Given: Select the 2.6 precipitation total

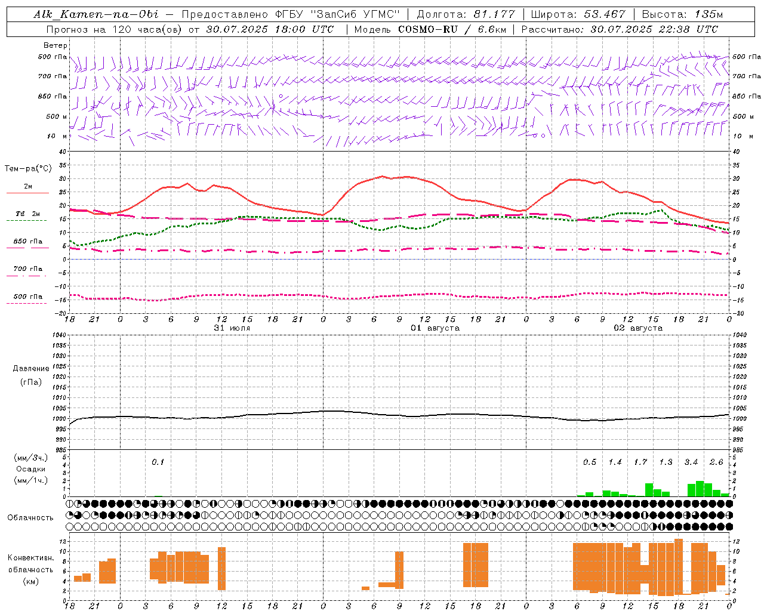Looking at the screenshot, I should click(716, 462).
